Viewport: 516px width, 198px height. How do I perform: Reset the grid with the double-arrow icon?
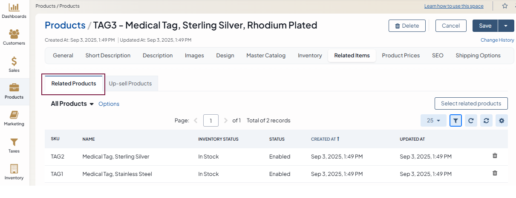pyautogui.click(x=486, y=121)
